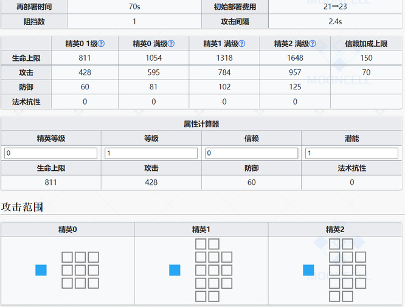Select the 生命上限 value 1318
This screenshot has height=307, width=405.
pyautogui.click(x=224, y=58)
